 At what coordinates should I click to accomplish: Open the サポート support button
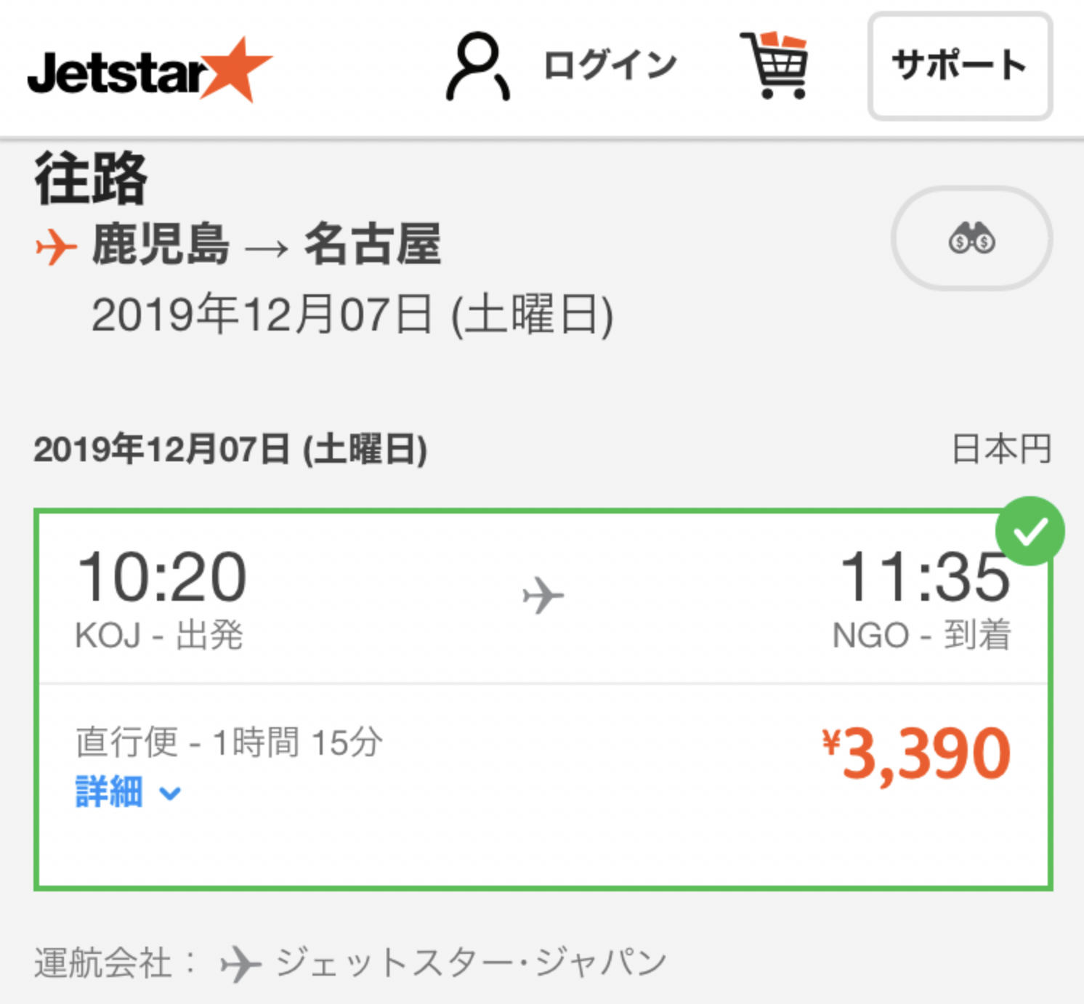(960, 66)
